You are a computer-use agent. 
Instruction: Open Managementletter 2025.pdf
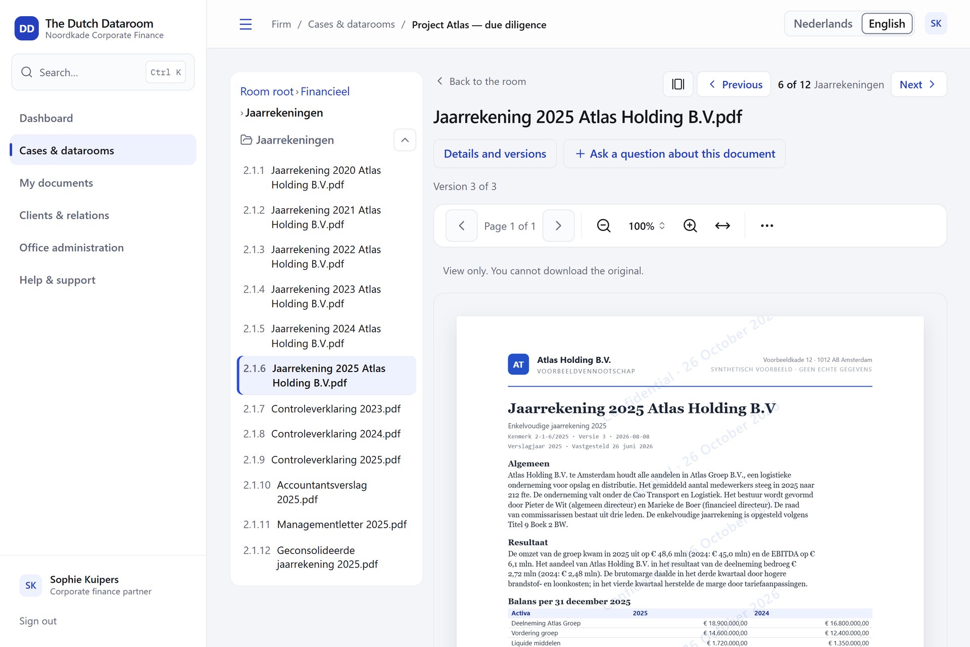pos(326,525)
